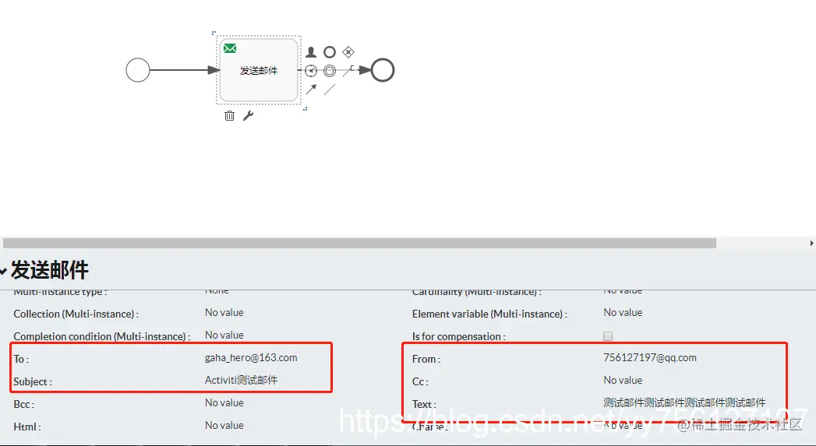Image resolution: width=816 pixels, height=446 pixels.
Task: Add an end event via bold circle shortcut
Action: (330, 52)
